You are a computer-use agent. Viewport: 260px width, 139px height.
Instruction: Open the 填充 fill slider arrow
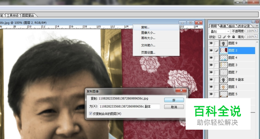coord(256,37)
